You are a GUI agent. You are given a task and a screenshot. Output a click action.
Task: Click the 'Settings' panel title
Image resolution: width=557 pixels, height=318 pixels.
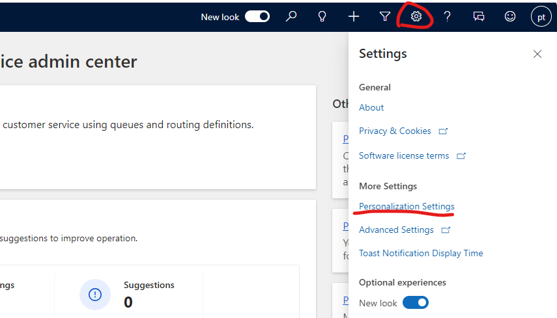pyautogui.click(x=383, y=54)
